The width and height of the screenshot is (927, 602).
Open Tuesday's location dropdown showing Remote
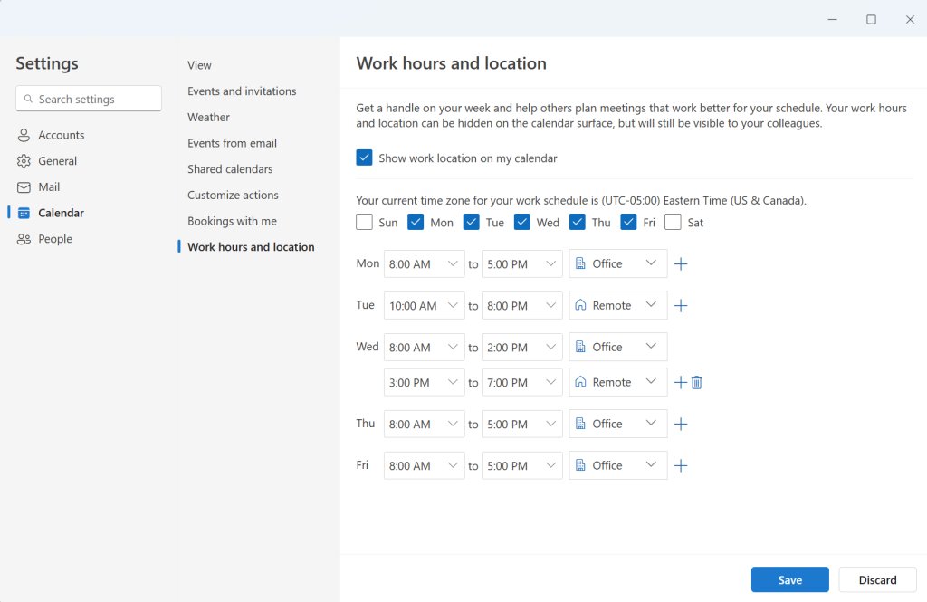click(x=617, y=305)
